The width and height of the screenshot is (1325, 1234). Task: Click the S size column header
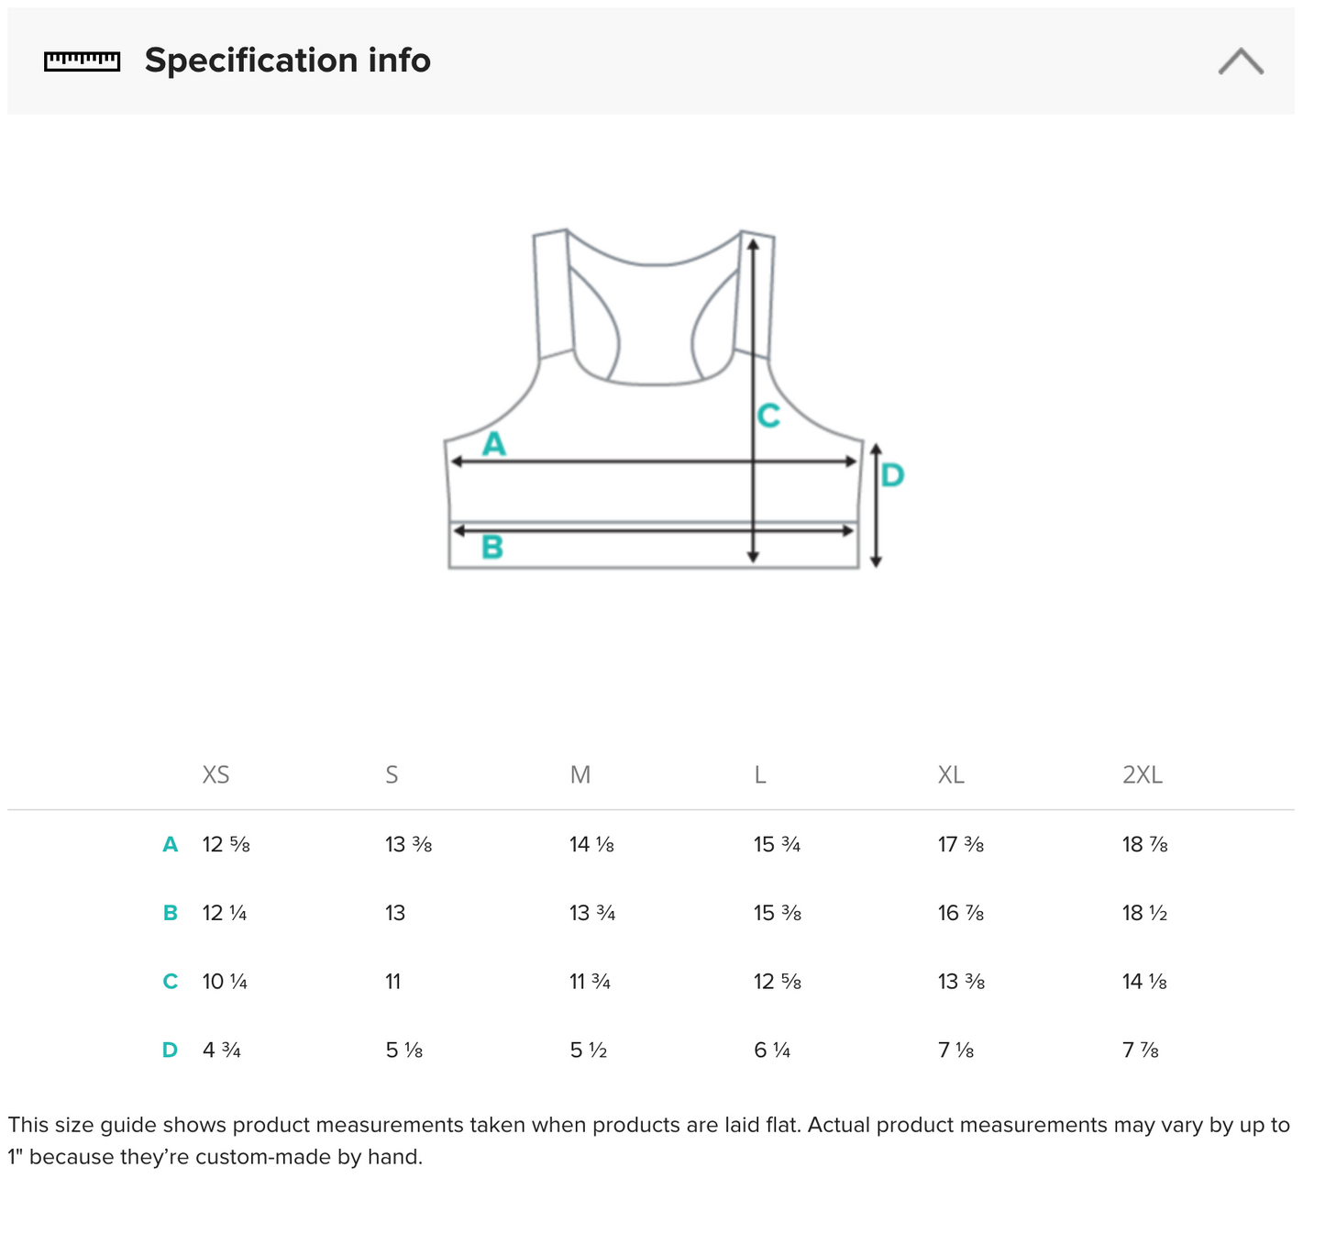click(x=392, y=775)
